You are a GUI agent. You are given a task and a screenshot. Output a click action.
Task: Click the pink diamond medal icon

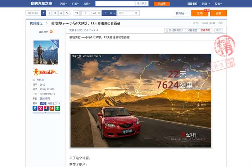pyautogui.click(x=40, y=108)
